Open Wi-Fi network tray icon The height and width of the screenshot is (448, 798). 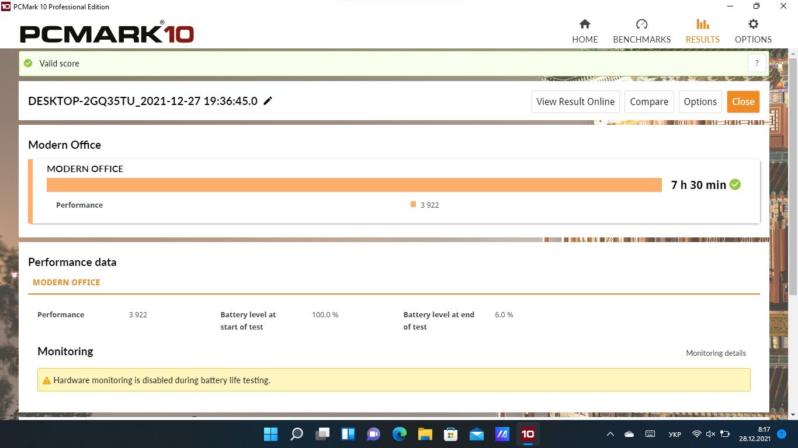click(696, 434)
